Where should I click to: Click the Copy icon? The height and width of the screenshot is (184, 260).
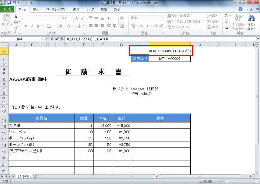point(16,22)
